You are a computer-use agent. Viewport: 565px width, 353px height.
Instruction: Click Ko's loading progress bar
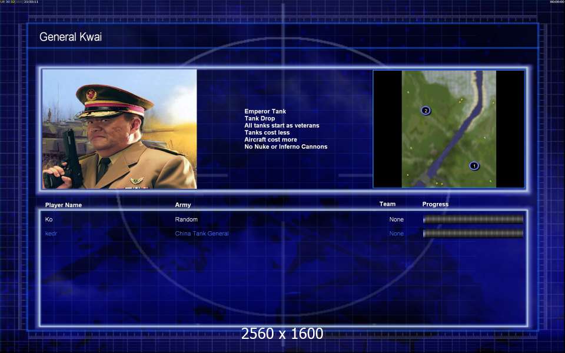[473, 219]
